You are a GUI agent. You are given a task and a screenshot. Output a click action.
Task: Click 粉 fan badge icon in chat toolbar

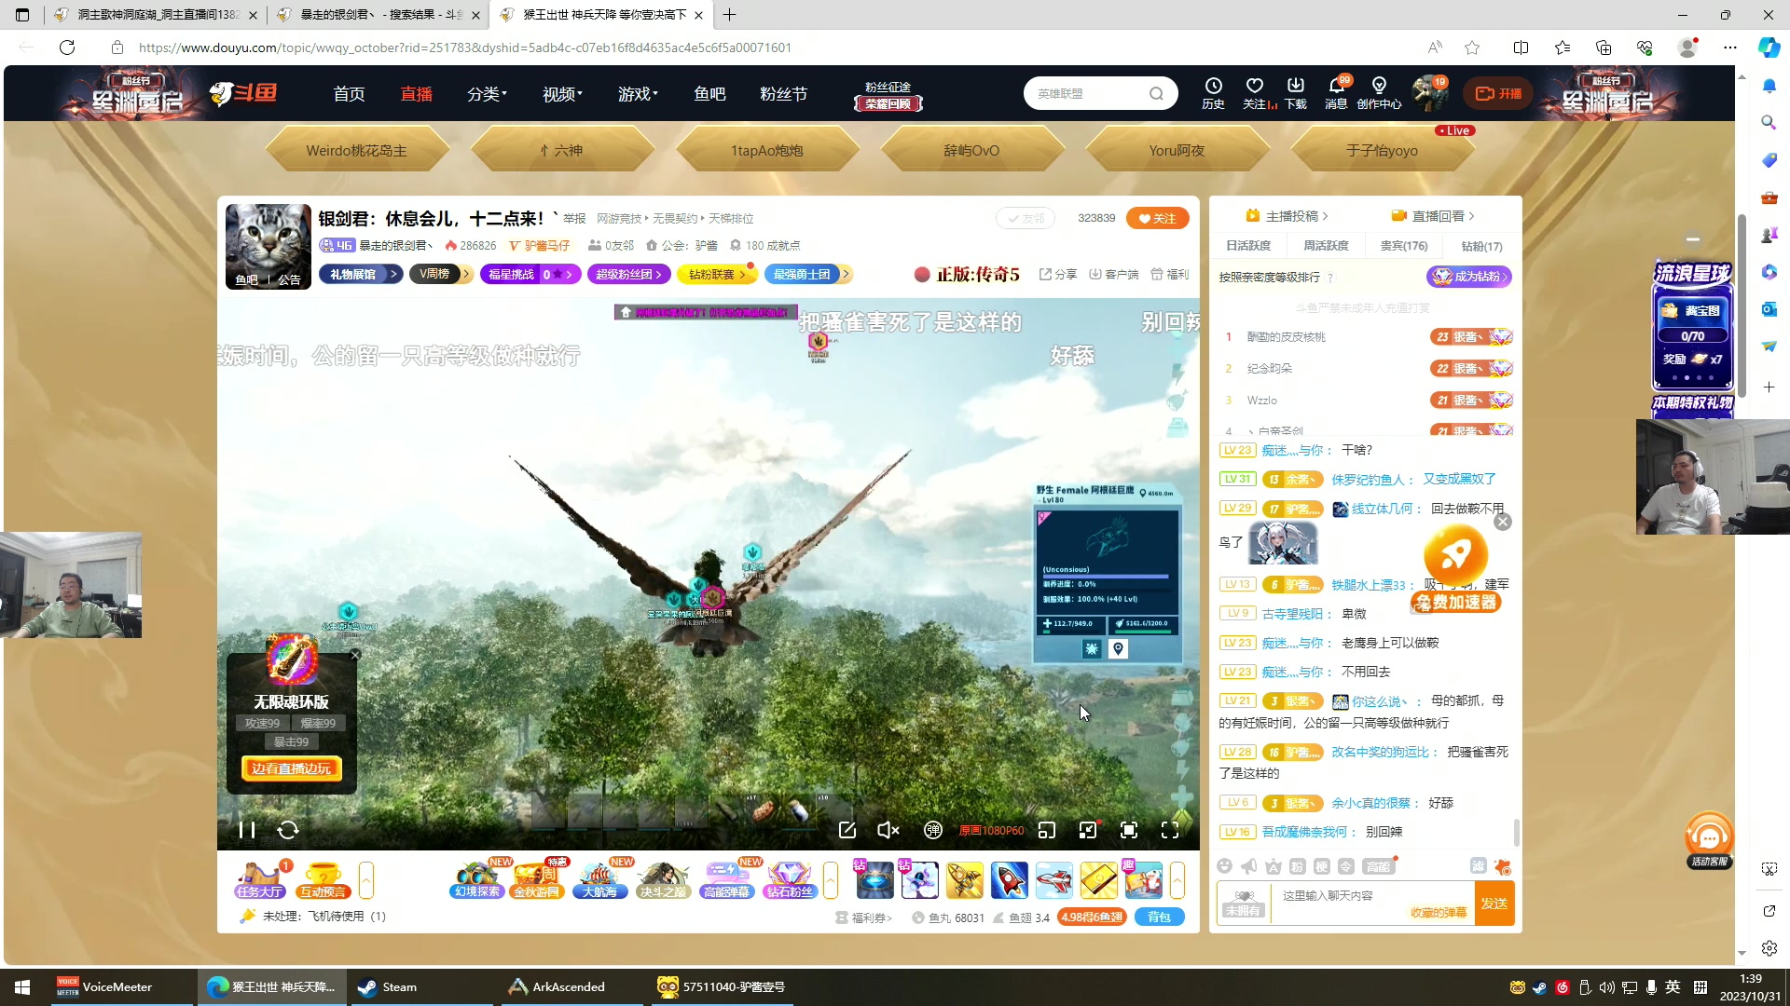pos(1298,866)
